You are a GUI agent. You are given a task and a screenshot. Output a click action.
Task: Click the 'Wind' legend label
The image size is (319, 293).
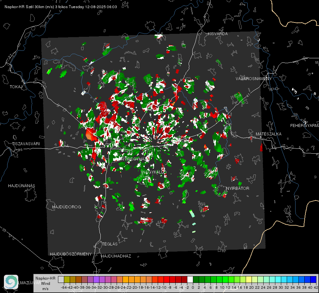[x=46, y=283]
